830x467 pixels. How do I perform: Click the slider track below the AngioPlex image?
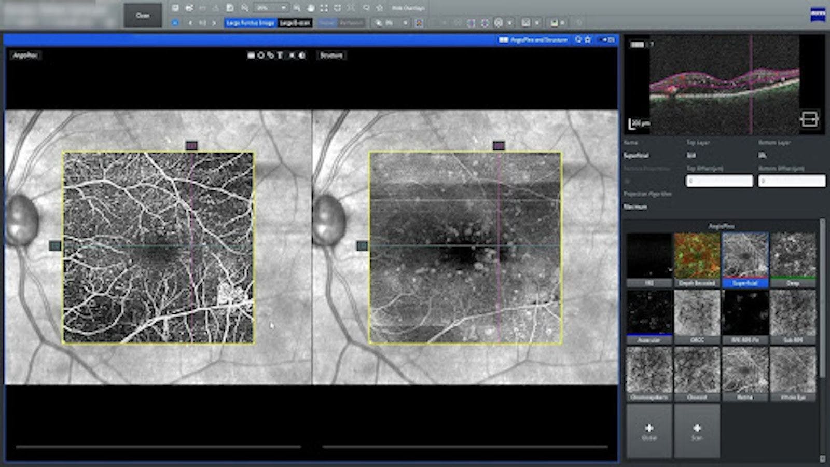[x=158, y=446]
